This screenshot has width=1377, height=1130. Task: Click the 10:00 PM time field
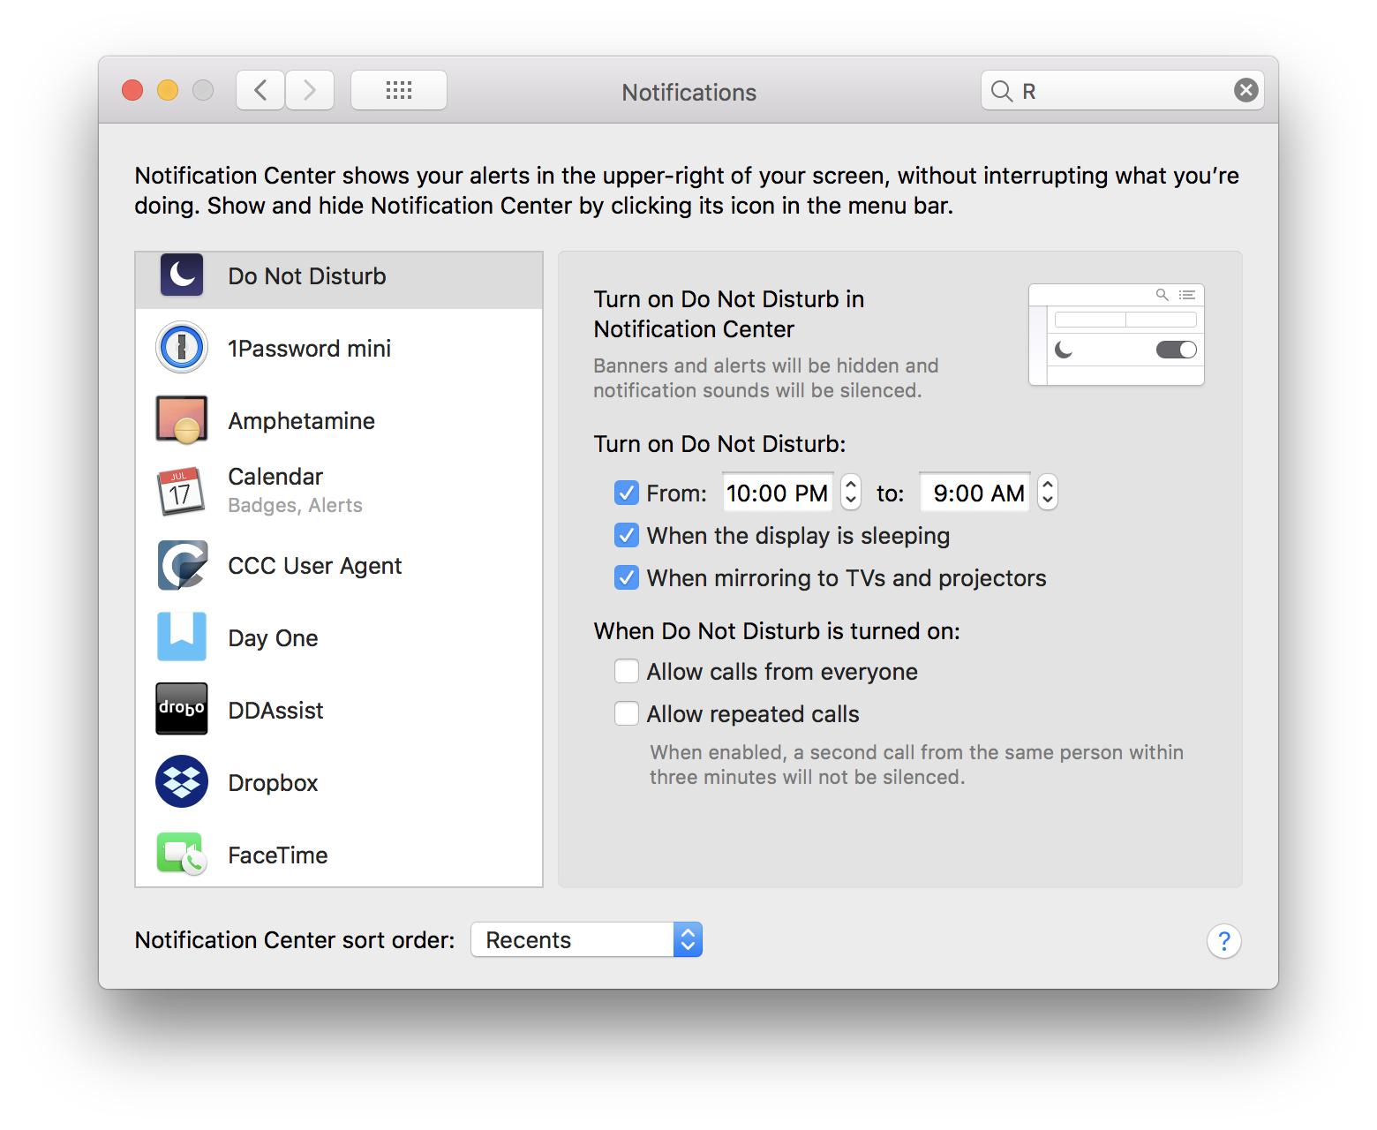click(x=778, y=493)
